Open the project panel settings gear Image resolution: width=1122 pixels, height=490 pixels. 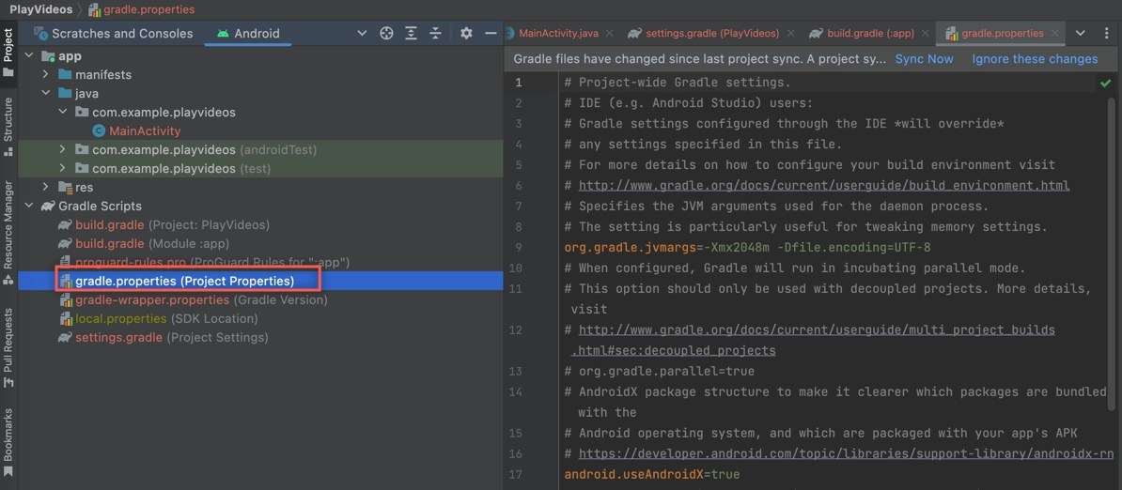(x=466, y=33)
